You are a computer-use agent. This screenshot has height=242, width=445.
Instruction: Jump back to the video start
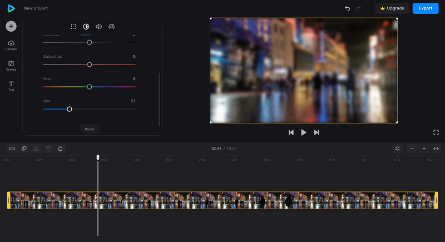[x=291, y=132]
